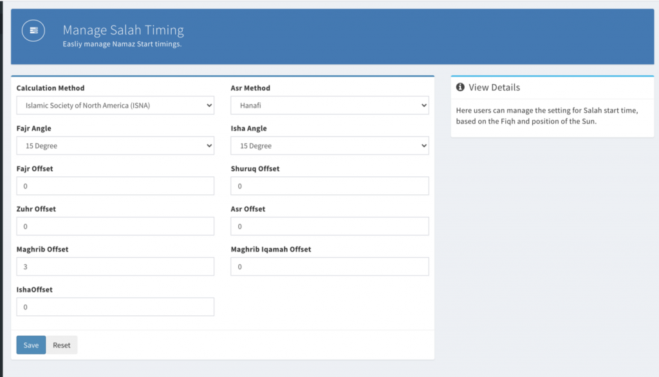659x377 pixels.
Task: Click the Calculation Method label
Action: 50,88
